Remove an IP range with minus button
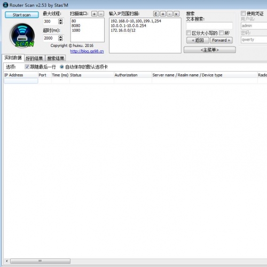This screenshot has width=267, height=267. tap(169, 14)
